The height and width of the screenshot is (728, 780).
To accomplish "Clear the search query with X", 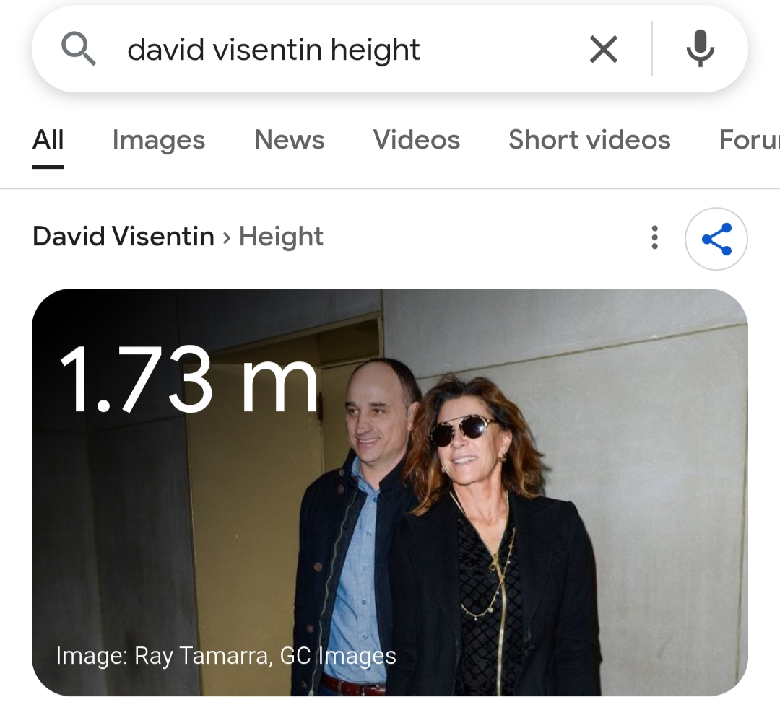I will pyautogui.click(x=603, y=49).
